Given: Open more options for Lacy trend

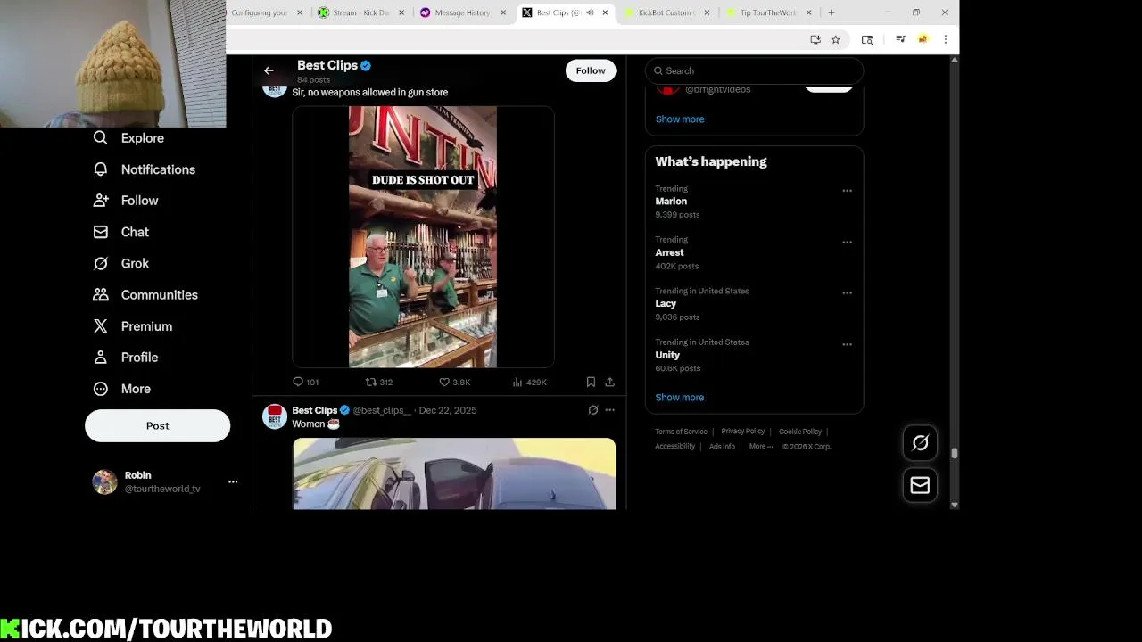Looking at the screenshot, I should pos(847,292).
